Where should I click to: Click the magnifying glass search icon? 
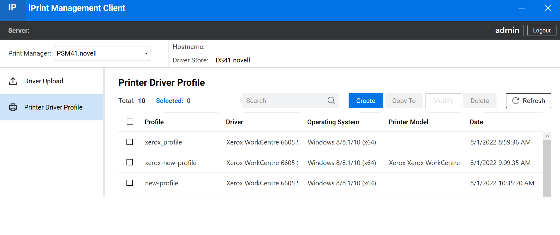coord(331,100)
